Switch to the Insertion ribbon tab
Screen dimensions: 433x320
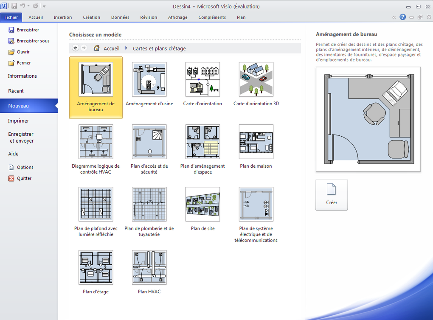(x=62, y=17)
